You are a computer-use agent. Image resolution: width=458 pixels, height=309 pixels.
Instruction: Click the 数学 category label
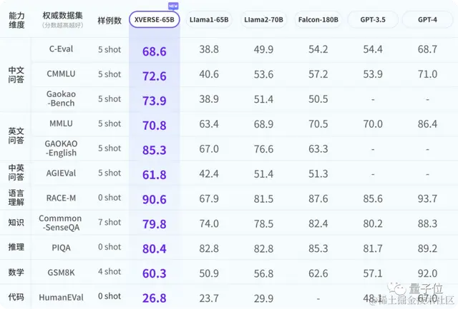16,273
